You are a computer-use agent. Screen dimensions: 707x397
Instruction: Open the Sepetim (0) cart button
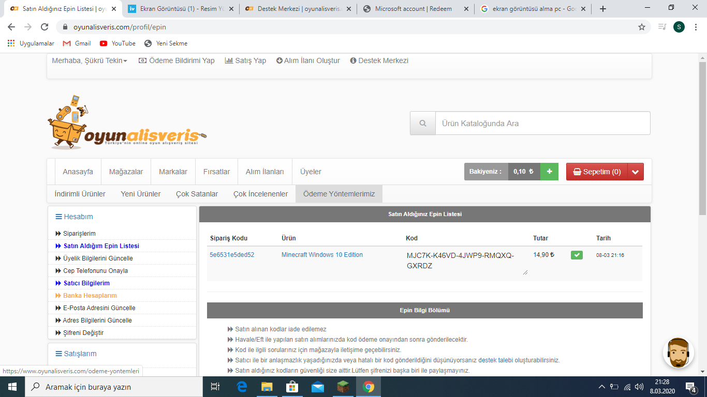pos(597,172)
